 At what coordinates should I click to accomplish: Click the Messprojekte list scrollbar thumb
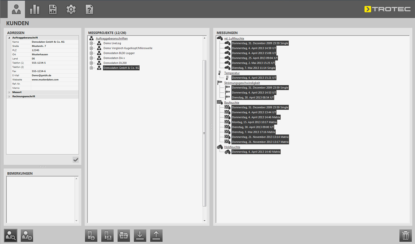[204, 133]
